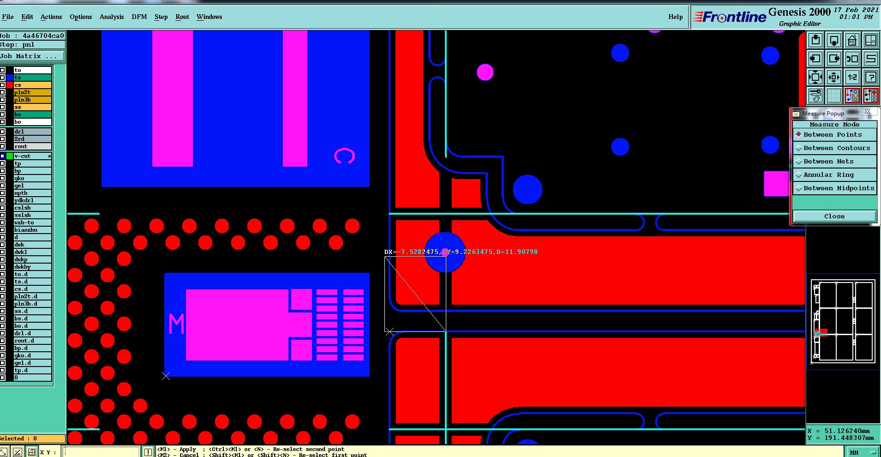
Task: Click the zoom in arrows icon
Action: pyautogui.click(x=815, y=77)
